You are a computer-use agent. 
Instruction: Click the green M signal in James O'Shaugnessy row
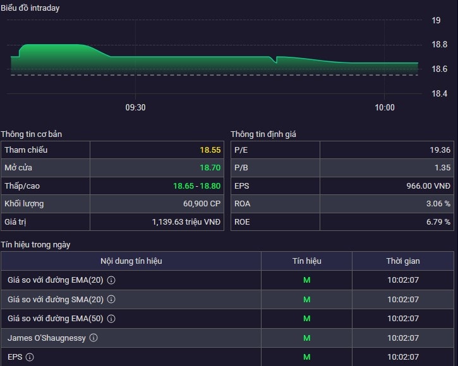(x=306, y=338)
